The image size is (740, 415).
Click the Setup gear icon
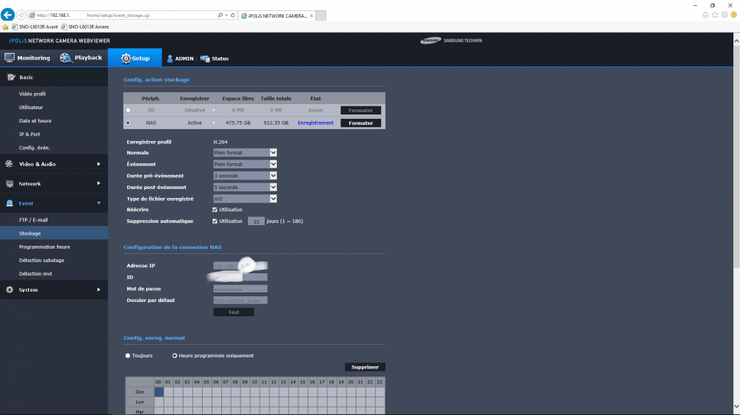pos(126,58)
